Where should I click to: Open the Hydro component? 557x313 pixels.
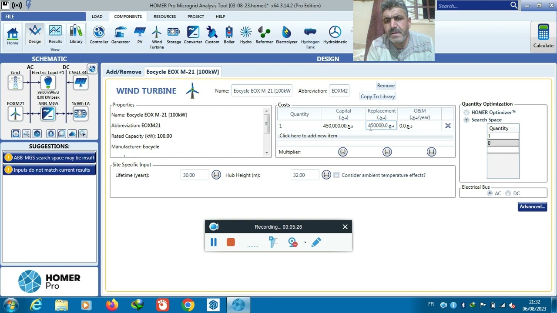pos(246,35)
